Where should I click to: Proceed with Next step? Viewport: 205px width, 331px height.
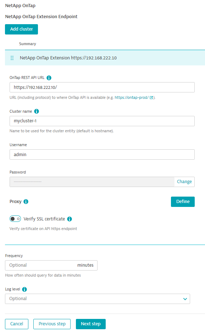(x=90, y=324)
